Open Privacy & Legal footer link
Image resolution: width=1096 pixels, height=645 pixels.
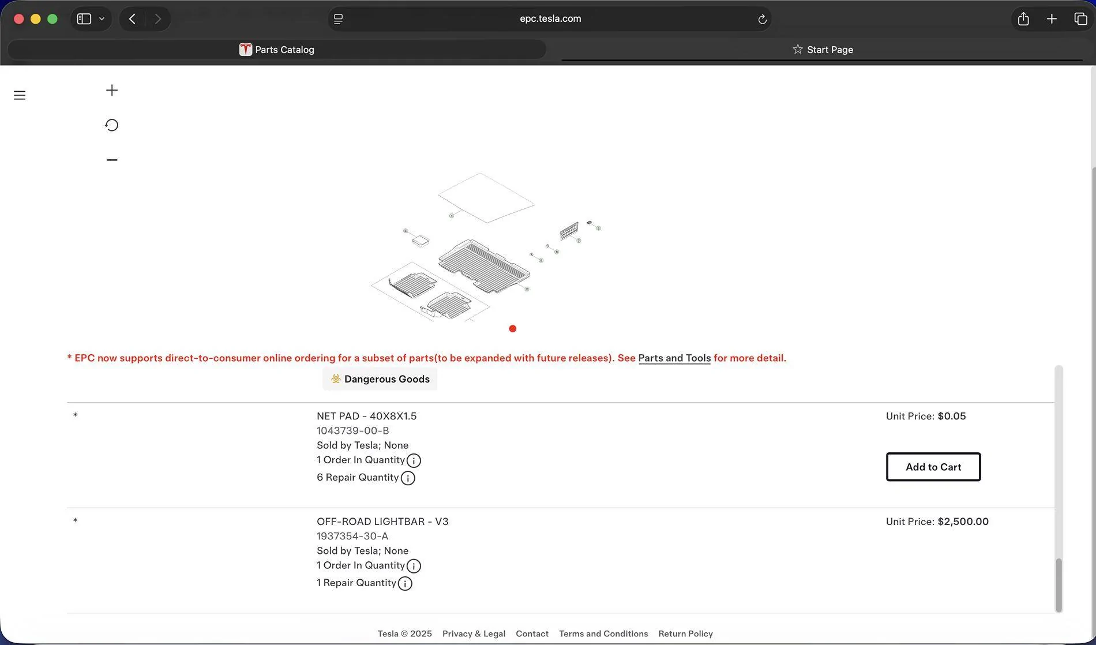(x=474, y=633)
